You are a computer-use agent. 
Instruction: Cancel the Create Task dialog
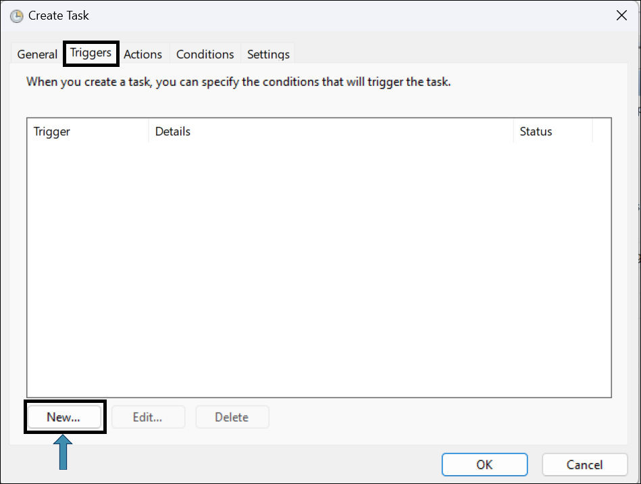pyautogui.click(x=584, y=464)
